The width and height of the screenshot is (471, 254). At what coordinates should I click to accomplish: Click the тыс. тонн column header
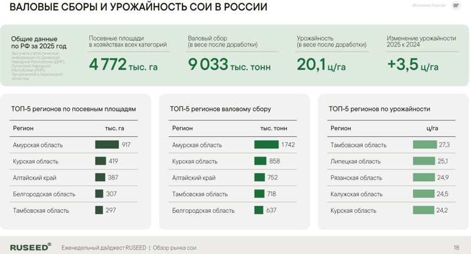click(274, 128)
